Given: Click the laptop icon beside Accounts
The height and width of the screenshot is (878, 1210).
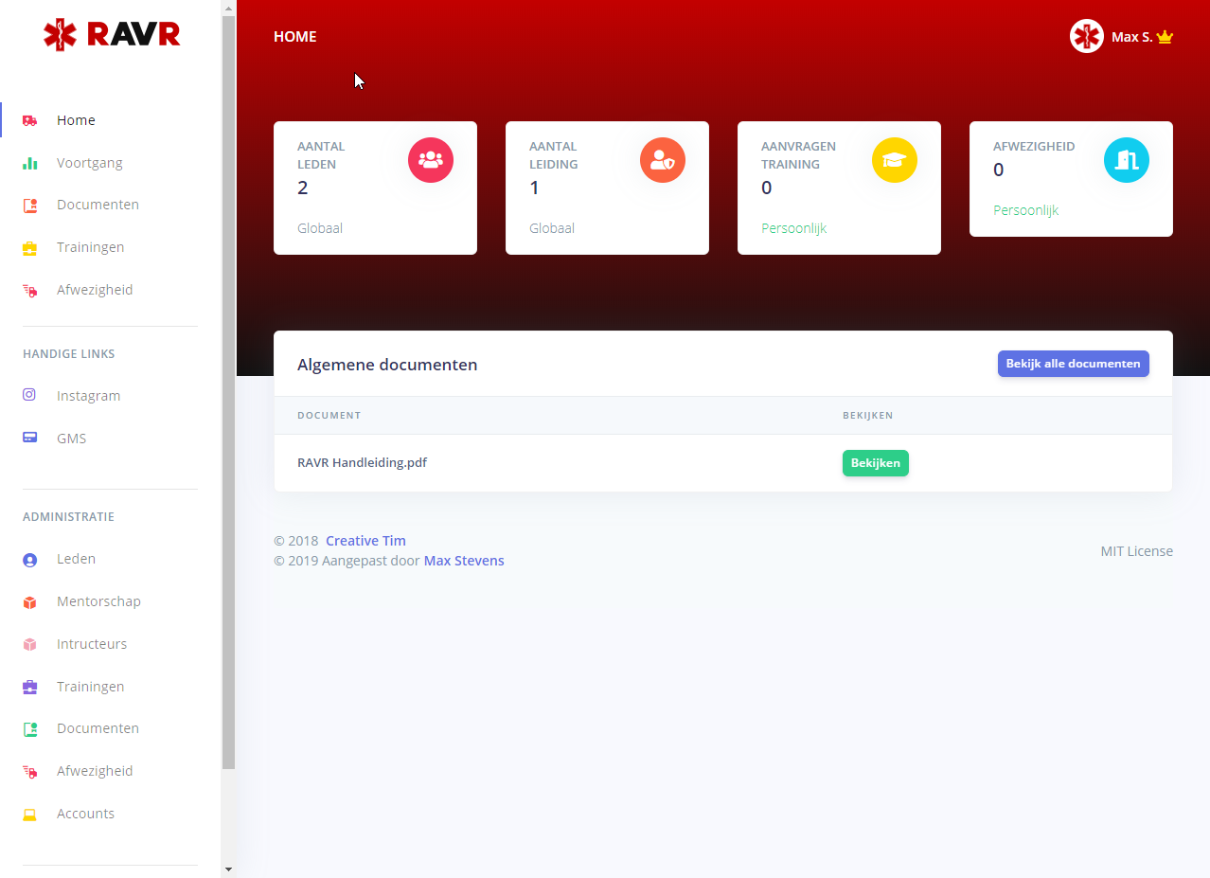Looking at the screenshot, I should tap(29, 814).
